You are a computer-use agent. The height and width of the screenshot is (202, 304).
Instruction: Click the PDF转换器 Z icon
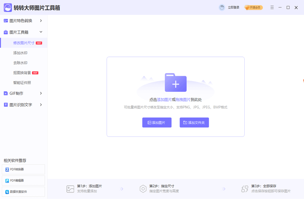point(7,169)
